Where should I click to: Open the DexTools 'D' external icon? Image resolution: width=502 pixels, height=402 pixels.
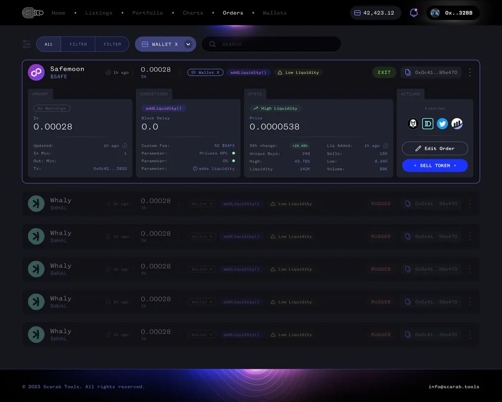[427, 123]
